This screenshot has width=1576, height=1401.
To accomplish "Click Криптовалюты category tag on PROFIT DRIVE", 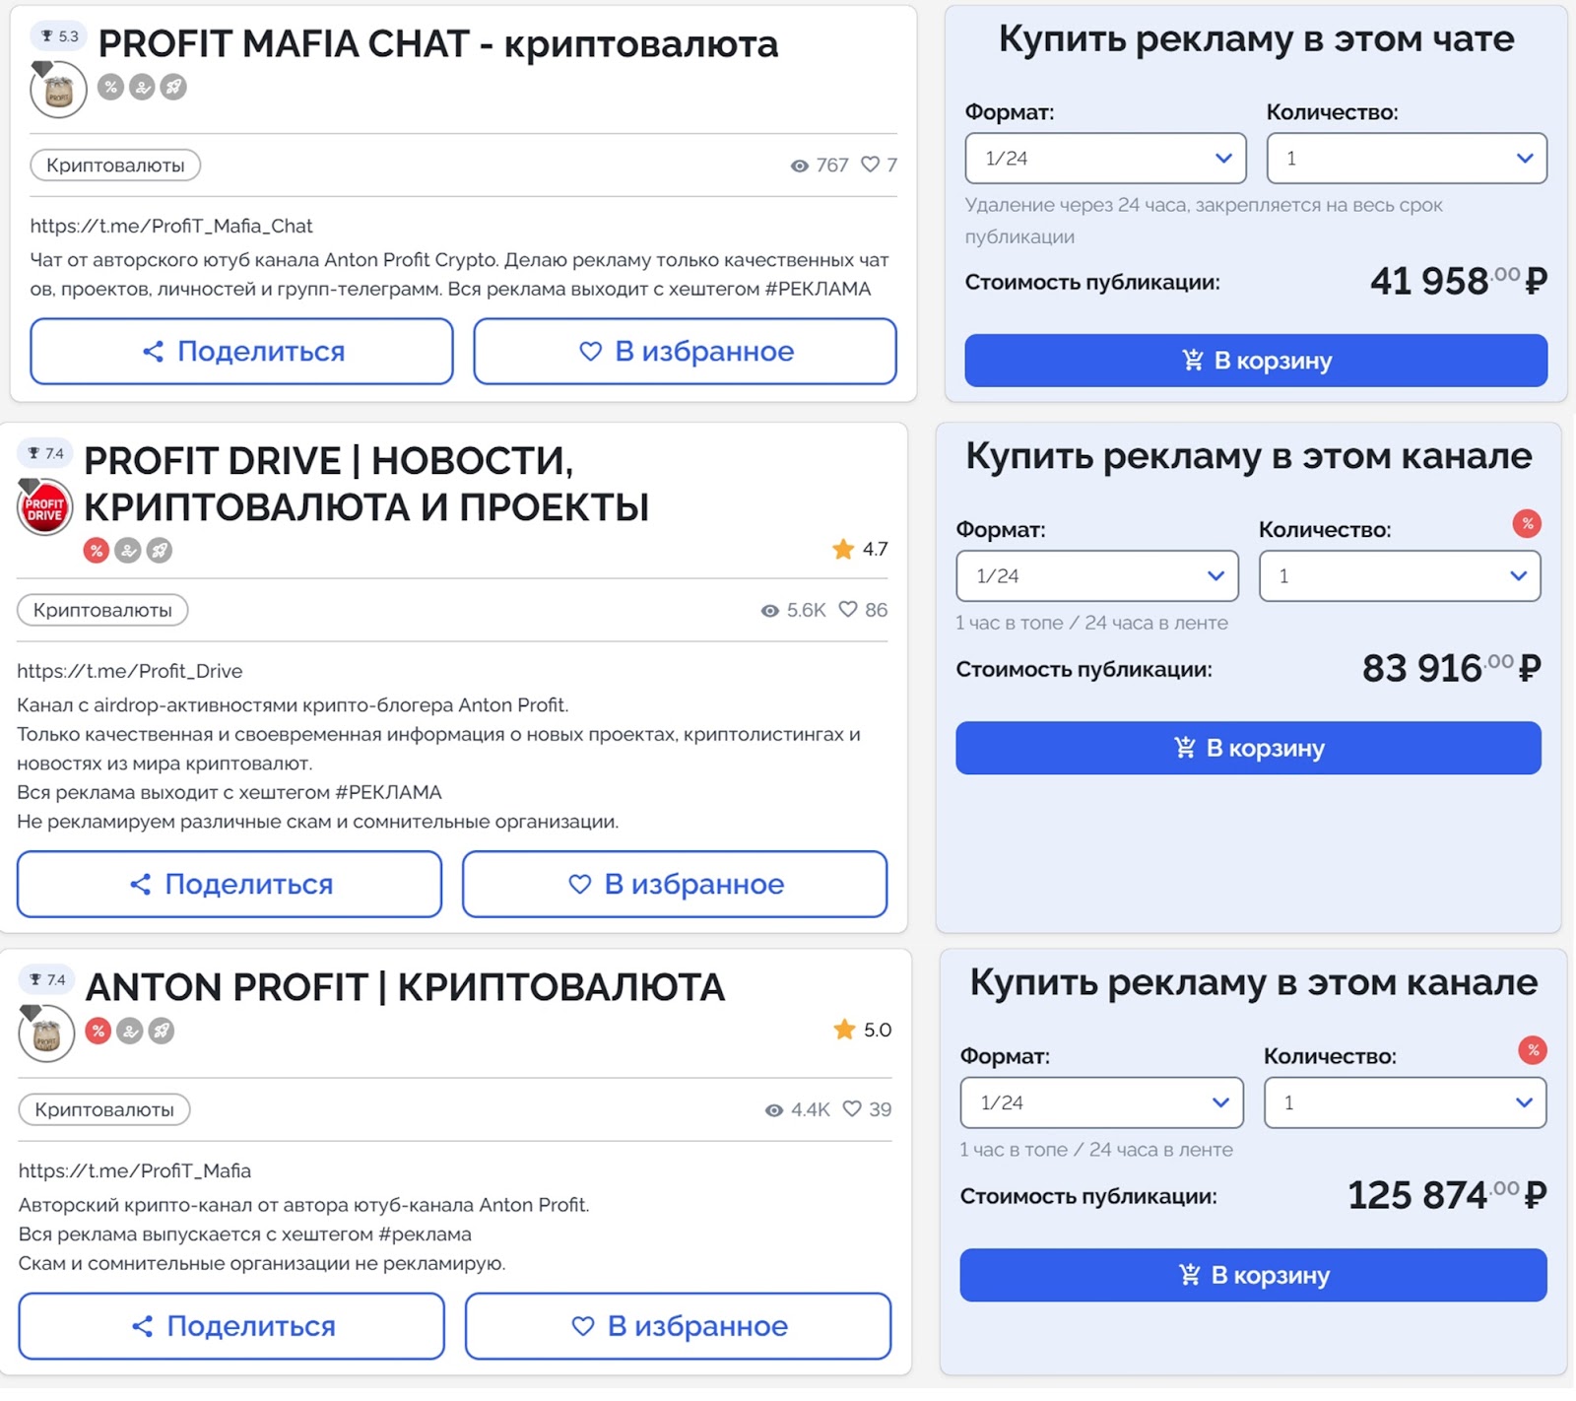I will coord(102,610).
